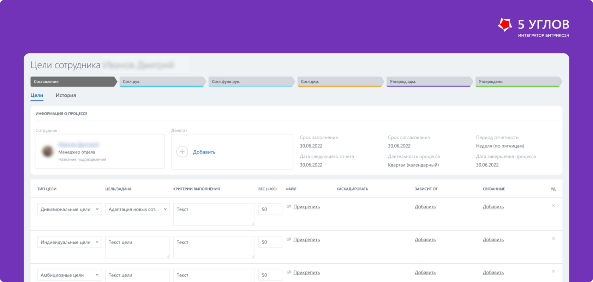Add Зависит от in Дивизиональные цели row
Image resolution: width=593 pixels, height=282 pixels.
click(425, 207)
